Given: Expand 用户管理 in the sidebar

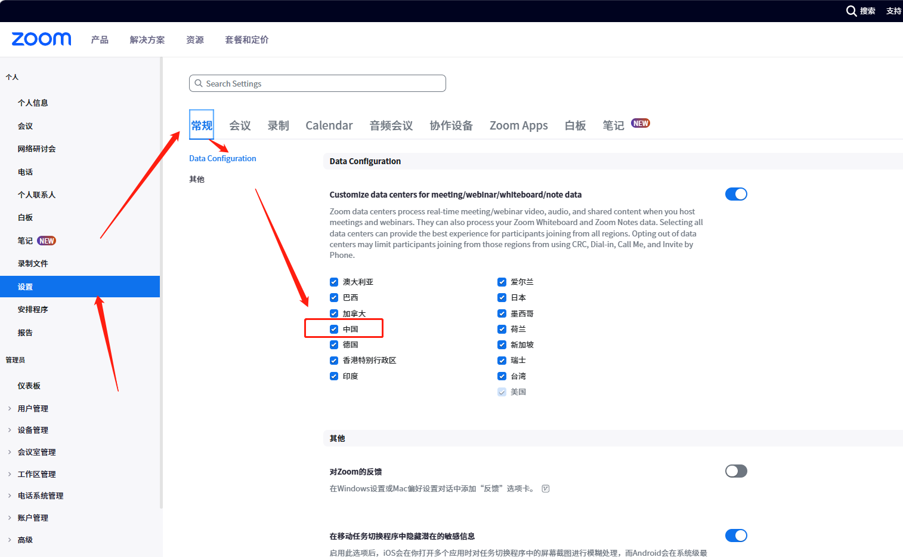Looking at the screenshot, I should point(33,408).
